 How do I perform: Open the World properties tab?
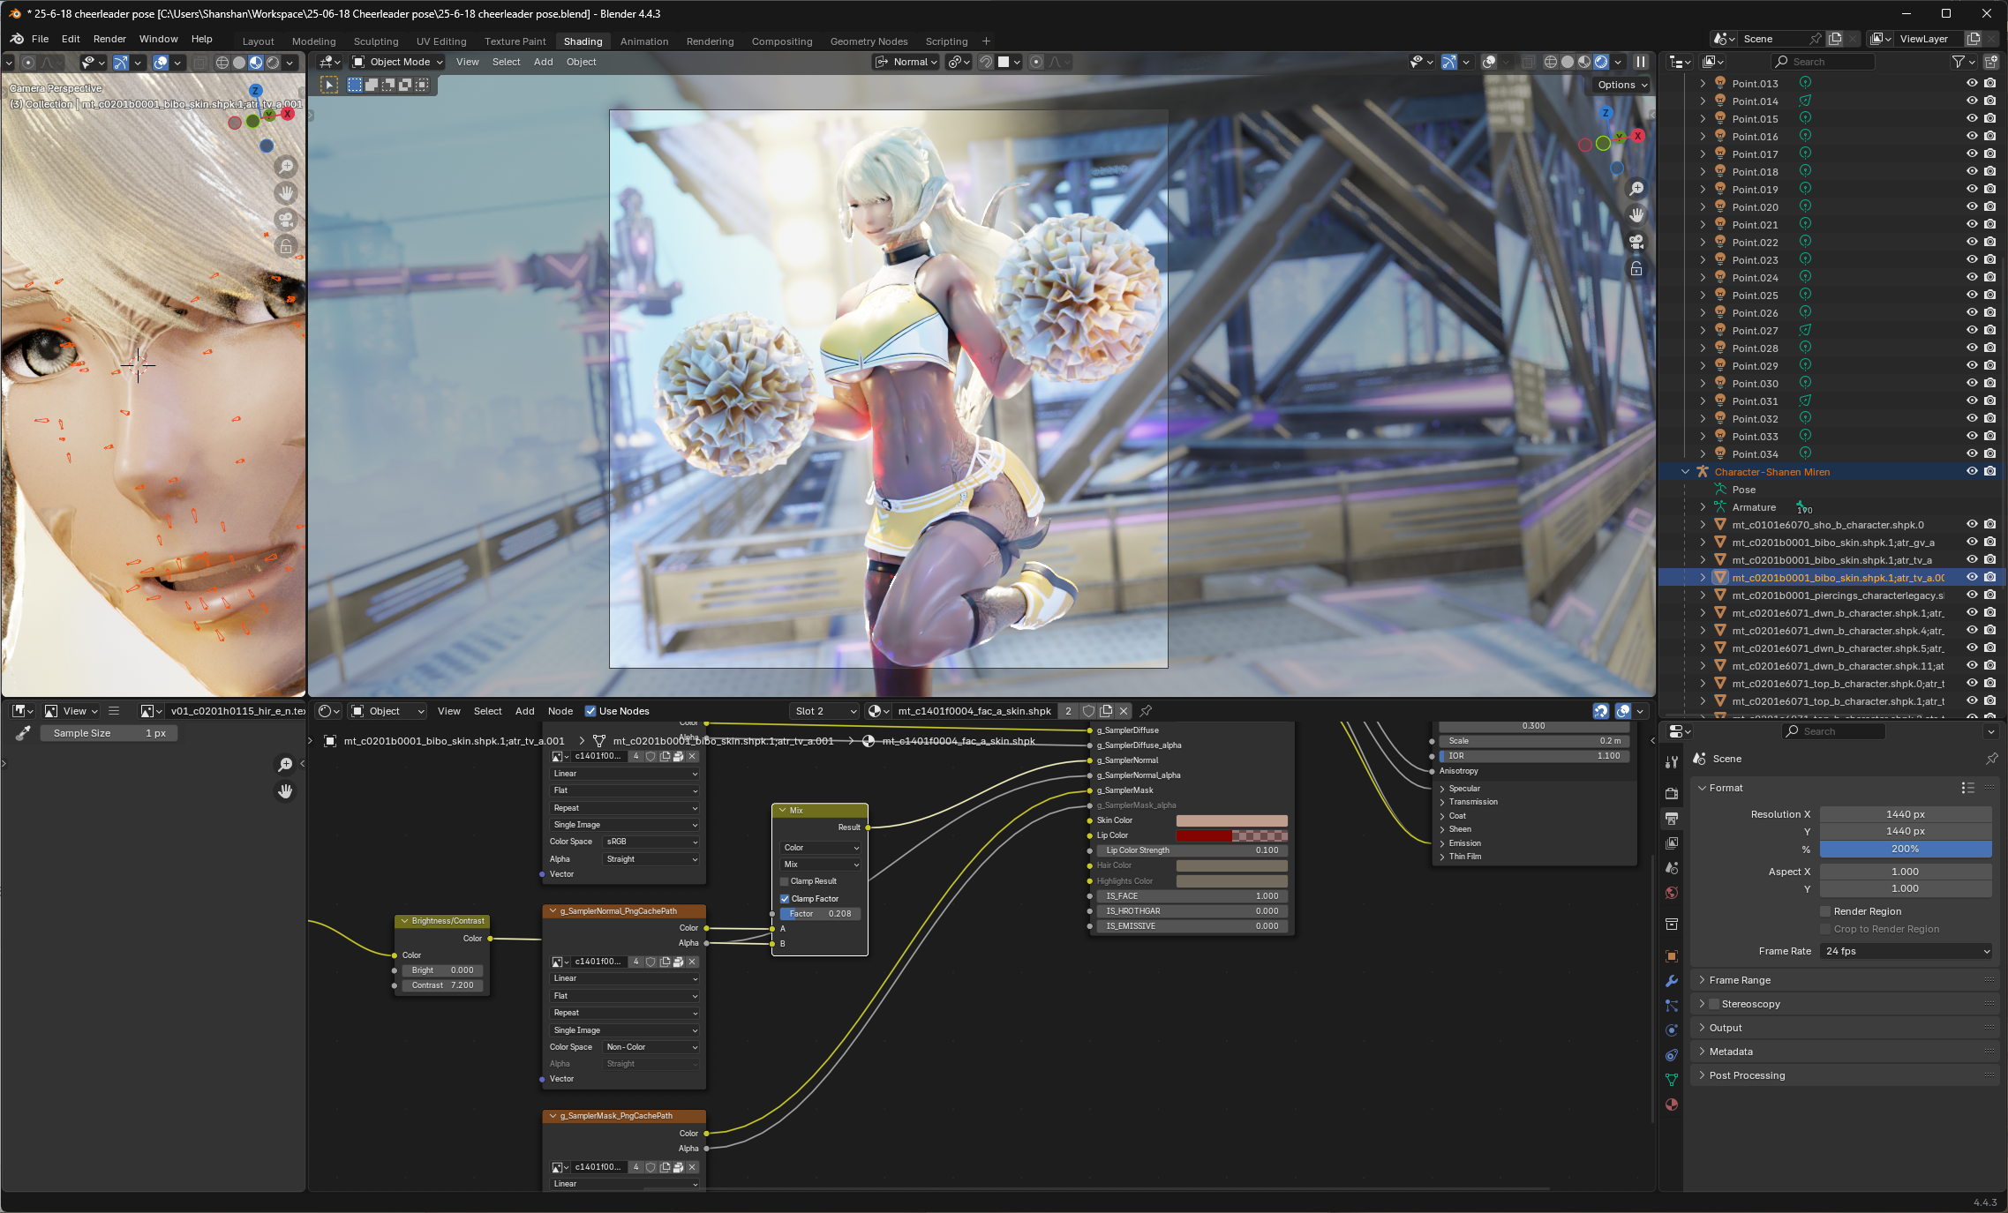coord(1671,893)
